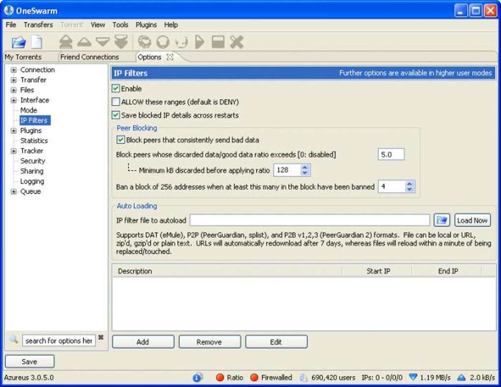The height and width of the screenshot is (387, 501).
Task: Expand the Transfer tree node
Action: click(x=13, y=80)
